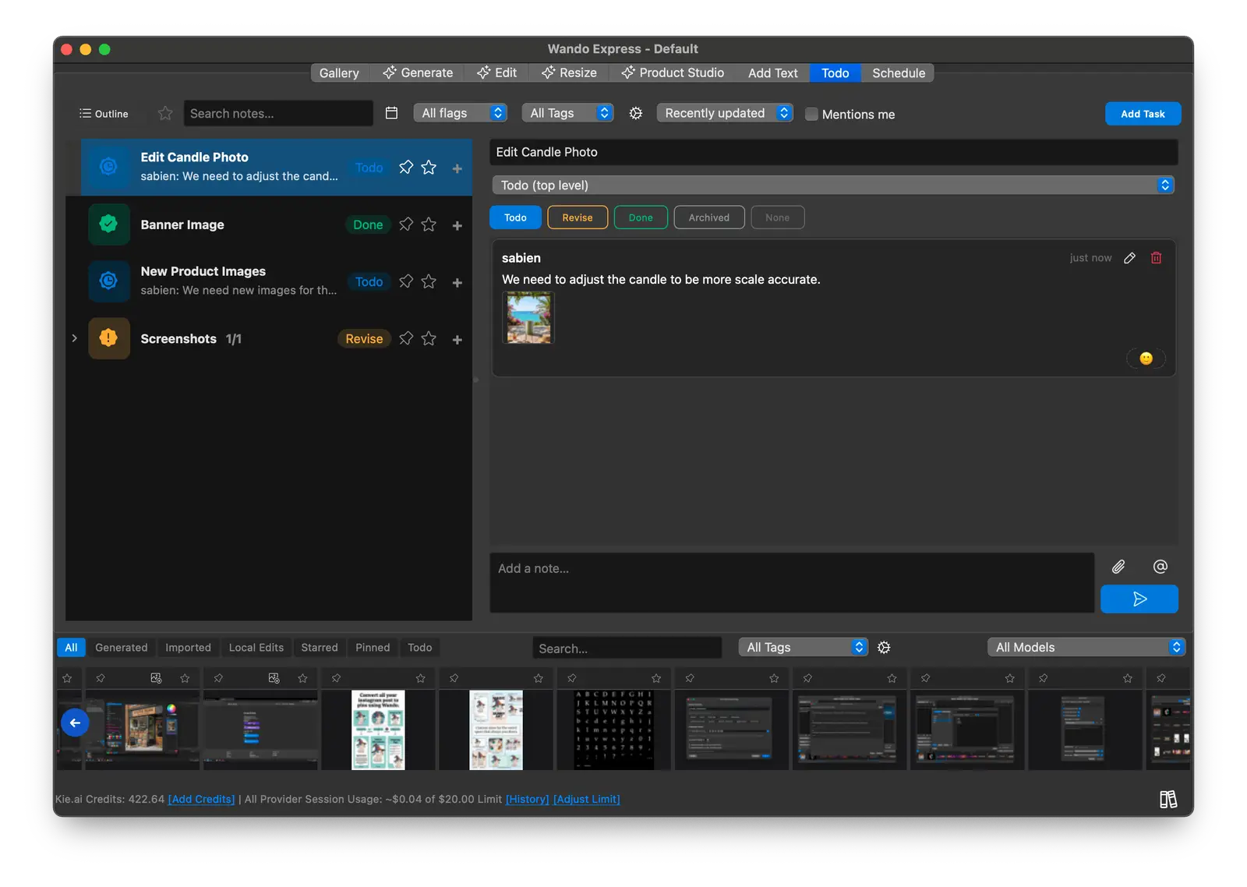Click the Search notes field
This screenshot has height=887, width=1247.
point(278,113)
